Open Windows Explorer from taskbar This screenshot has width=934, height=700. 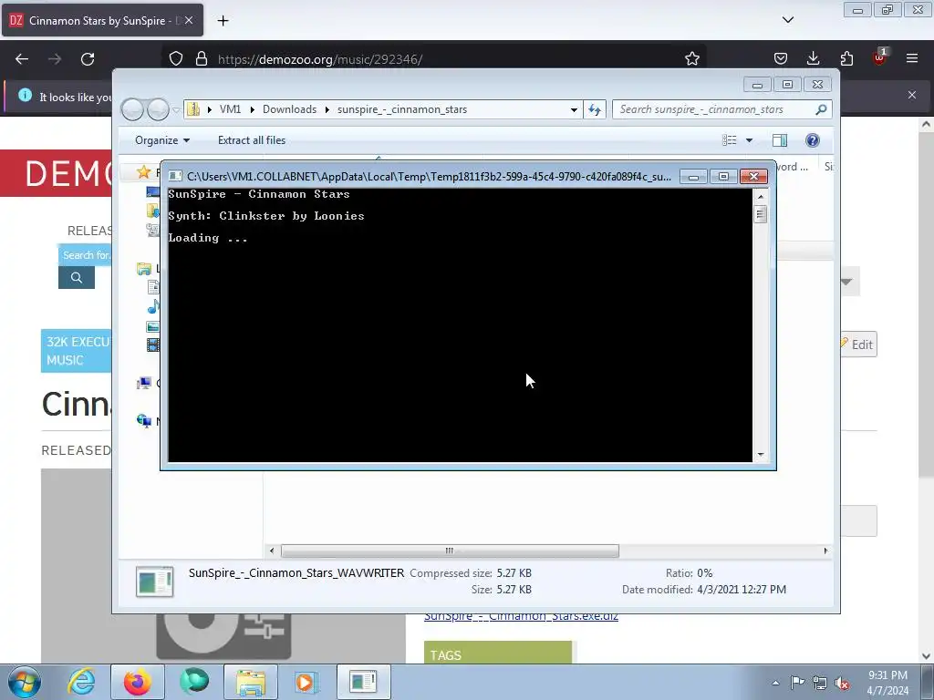coord(251,682)
